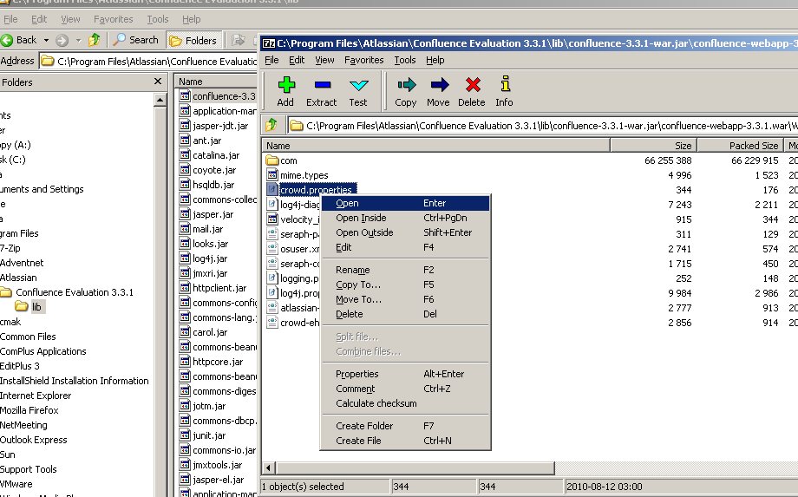Choose Open Inside in context menu

click(x=406, y=218)
